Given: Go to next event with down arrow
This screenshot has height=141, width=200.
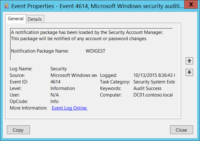Looking at the screenshot, I should [x=189, y=72].
